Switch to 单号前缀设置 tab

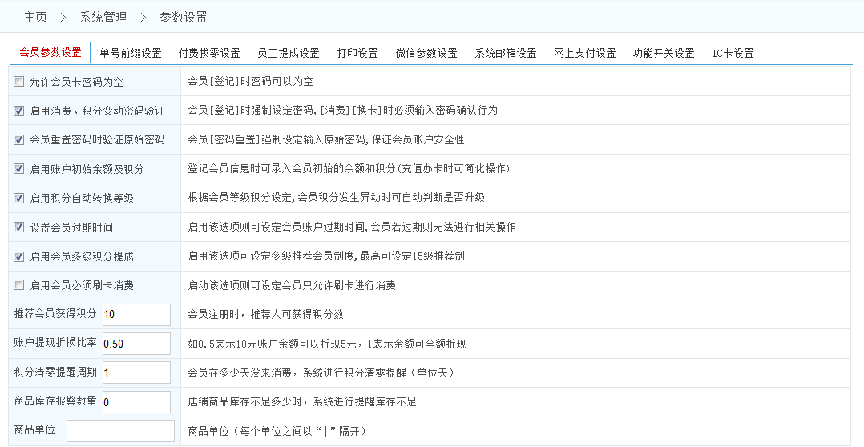point(131,53)
